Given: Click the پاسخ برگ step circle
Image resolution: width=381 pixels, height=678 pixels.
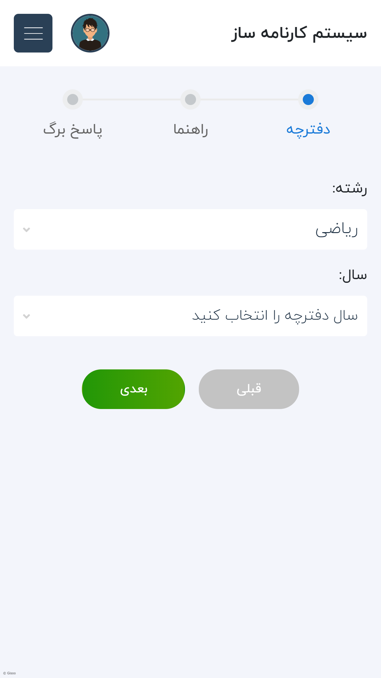Looking at the screenshot, I should (73, 99).
